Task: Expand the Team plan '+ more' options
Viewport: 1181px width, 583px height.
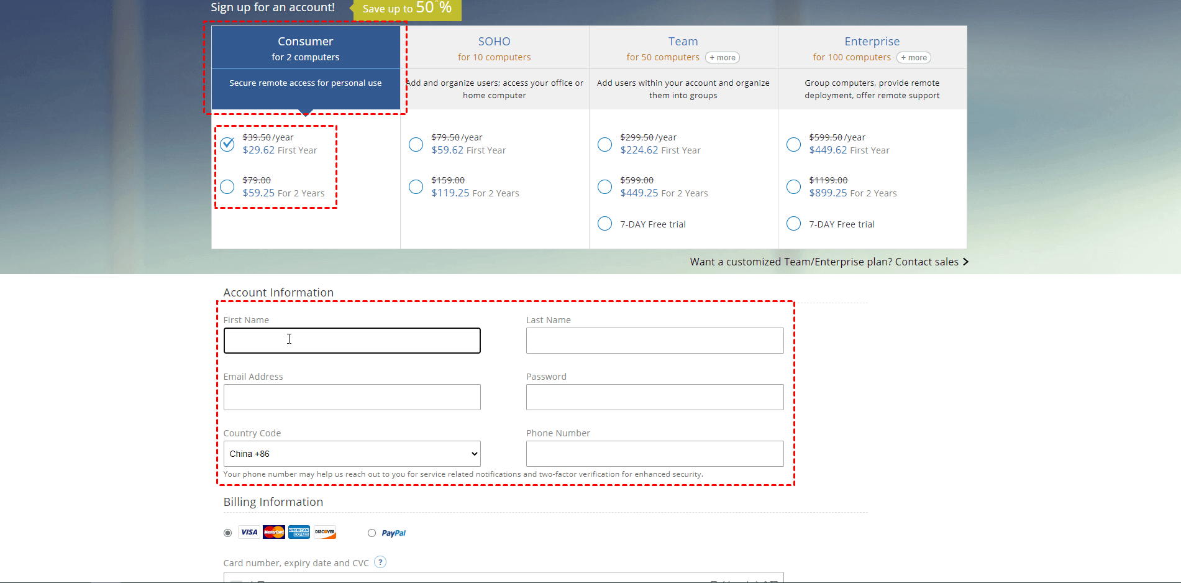Action: click(723, 58)
